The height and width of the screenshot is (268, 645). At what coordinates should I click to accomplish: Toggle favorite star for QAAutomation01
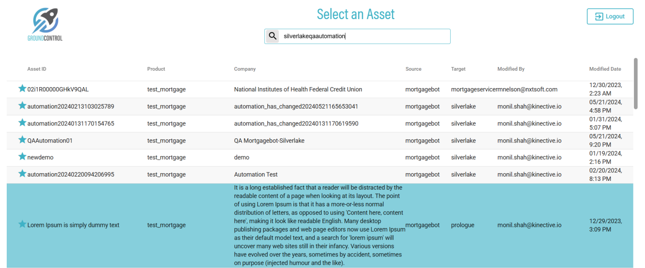coord(22,140)
